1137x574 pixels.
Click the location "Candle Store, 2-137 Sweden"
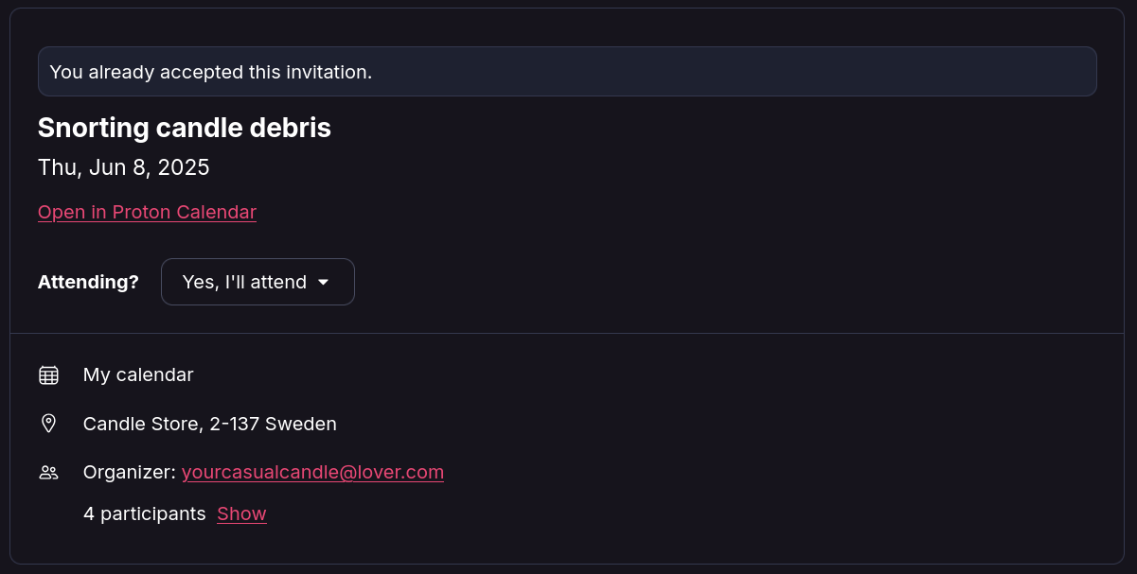[x=210, y=424]
